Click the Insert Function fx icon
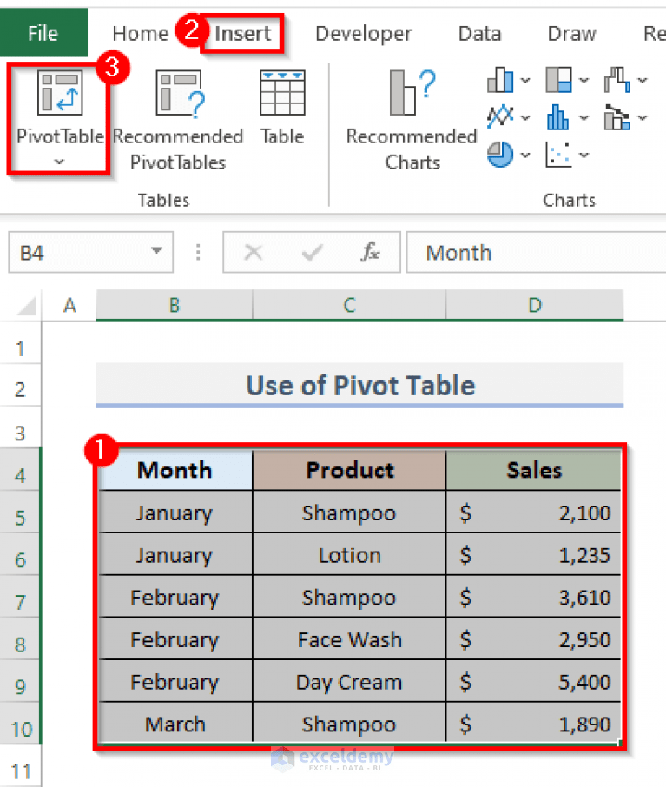Screen dimensions: 666x787 pyautogui.click(x=371, y=253)
